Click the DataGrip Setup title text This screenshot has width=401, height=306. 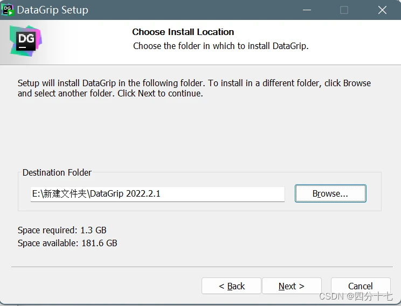[x=53, y=10]
